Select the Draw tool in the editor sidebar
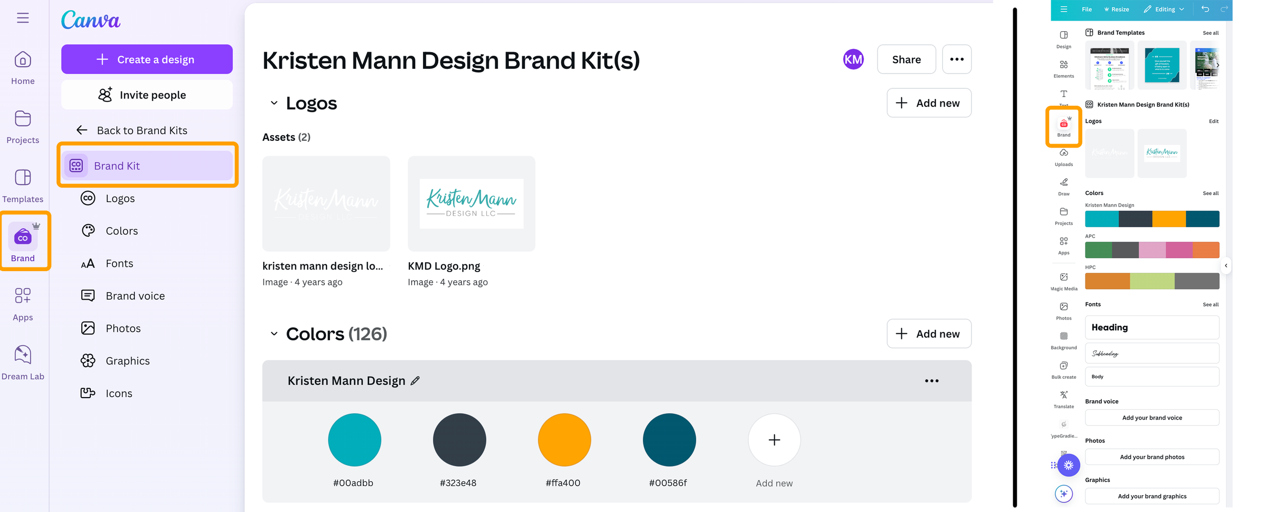This screenshot has height=512, width=1277. (x=1064, y=187)
